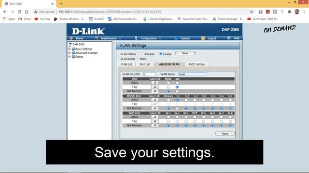Click All in Port Not Member row

pyautogui.click(x=154, y=91)
